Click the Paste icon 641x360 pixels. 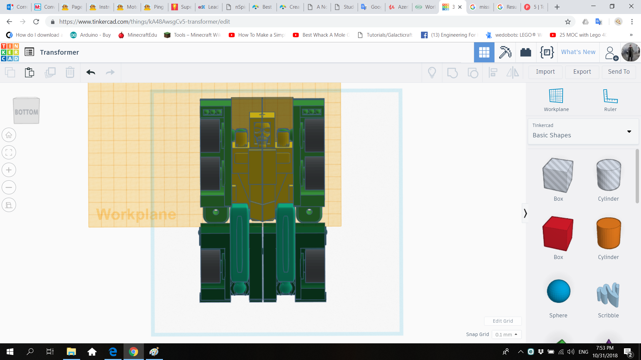29,72
